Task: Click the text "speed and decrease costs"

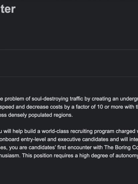Action: 24,107
